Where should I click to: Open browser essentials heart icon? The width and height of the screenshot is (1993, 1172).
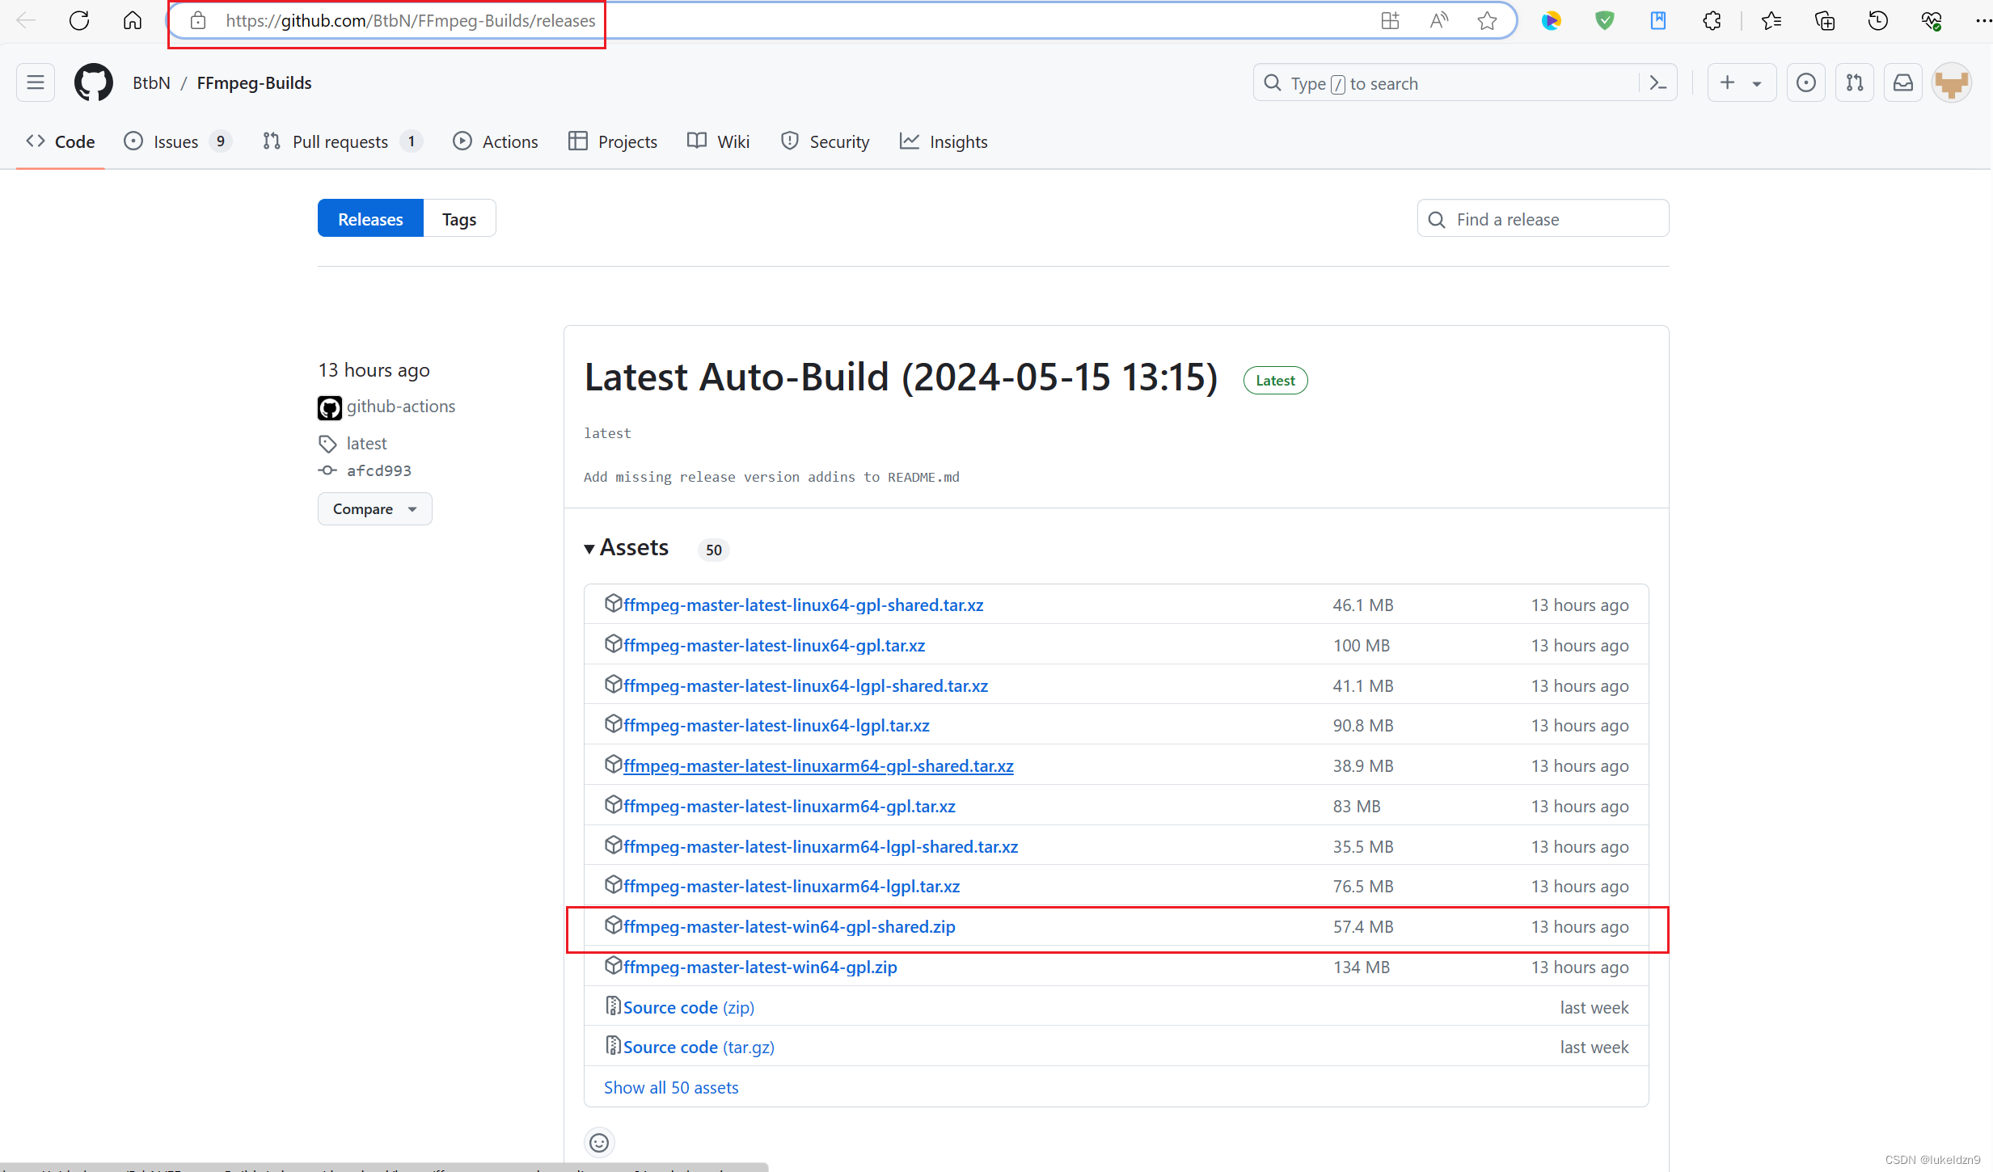click(x=1932, y=20)
